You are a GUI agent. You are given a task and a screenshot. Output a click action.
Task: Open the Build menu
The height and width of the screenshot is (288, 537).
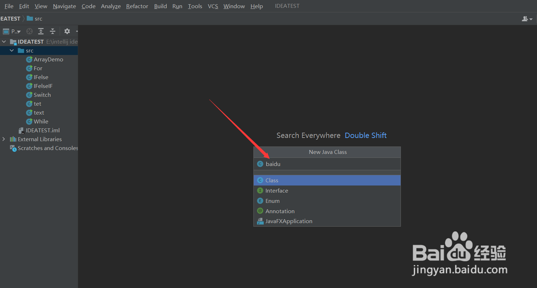(160, 6)
